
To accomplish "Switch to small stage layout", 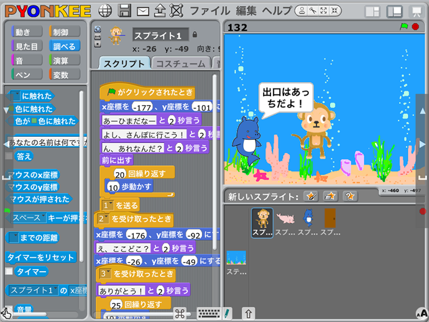I will coord(372,11).
